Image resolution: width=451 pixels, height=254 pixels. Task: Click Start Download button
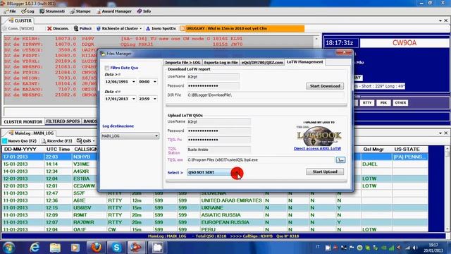tap(325, 86)
